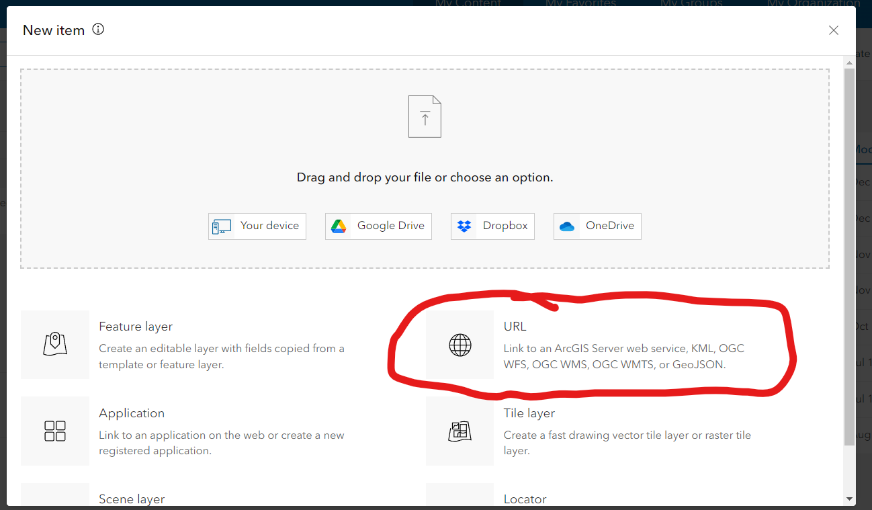The width and height of the screenshot is (872, 510).
Task: Switch to the My Content tab
Action: point(468,4)
